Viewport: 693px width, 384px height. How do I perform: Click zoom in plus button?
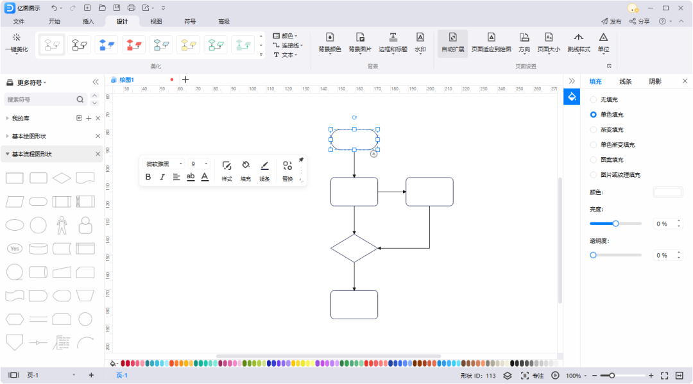(x=651, y=376)
